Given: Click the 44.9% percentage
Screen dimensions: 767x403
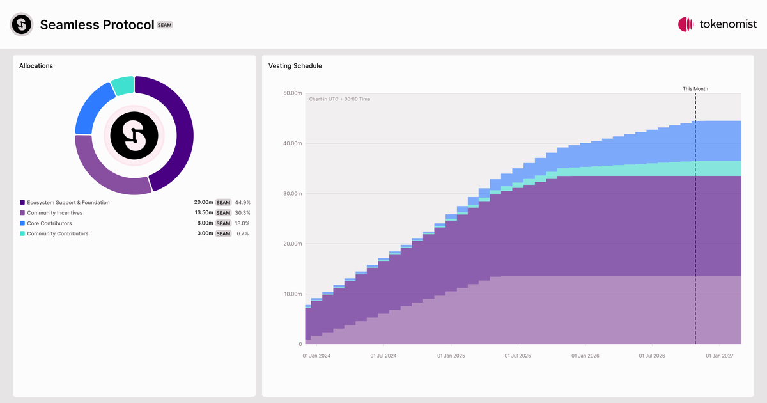Looking at the screenshot, I should 242,203.
